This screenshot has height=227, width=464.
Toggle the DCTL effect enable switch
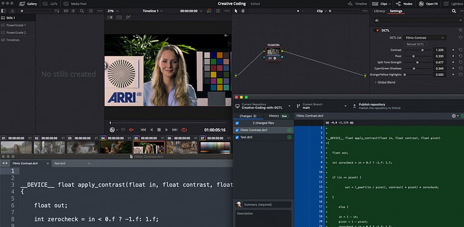click(377, 30)
